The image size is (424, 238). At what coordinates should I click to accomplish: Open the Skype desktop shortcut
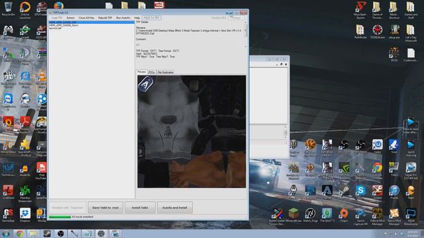[360, 192]
